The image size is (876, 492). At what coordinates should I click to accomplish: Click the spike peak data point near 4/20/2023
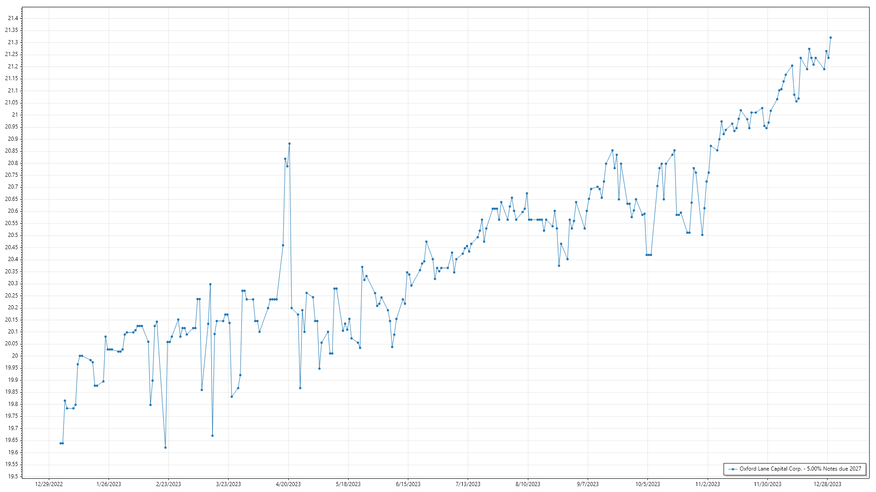289,144
